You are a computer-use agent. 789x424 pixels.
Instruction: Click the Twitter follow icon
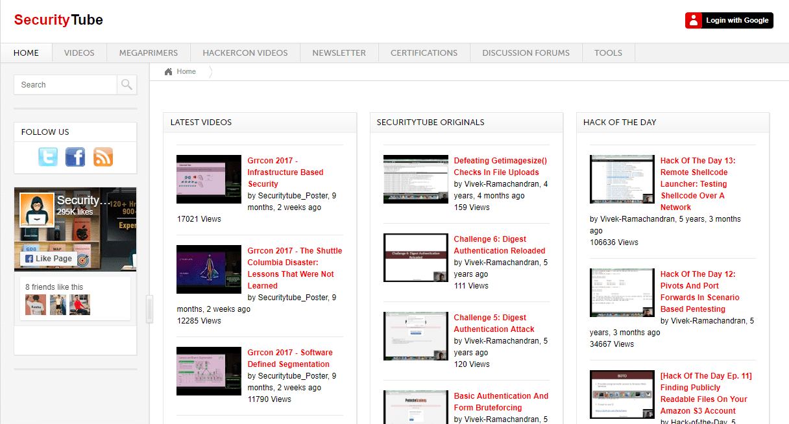[x=48, y=157]
